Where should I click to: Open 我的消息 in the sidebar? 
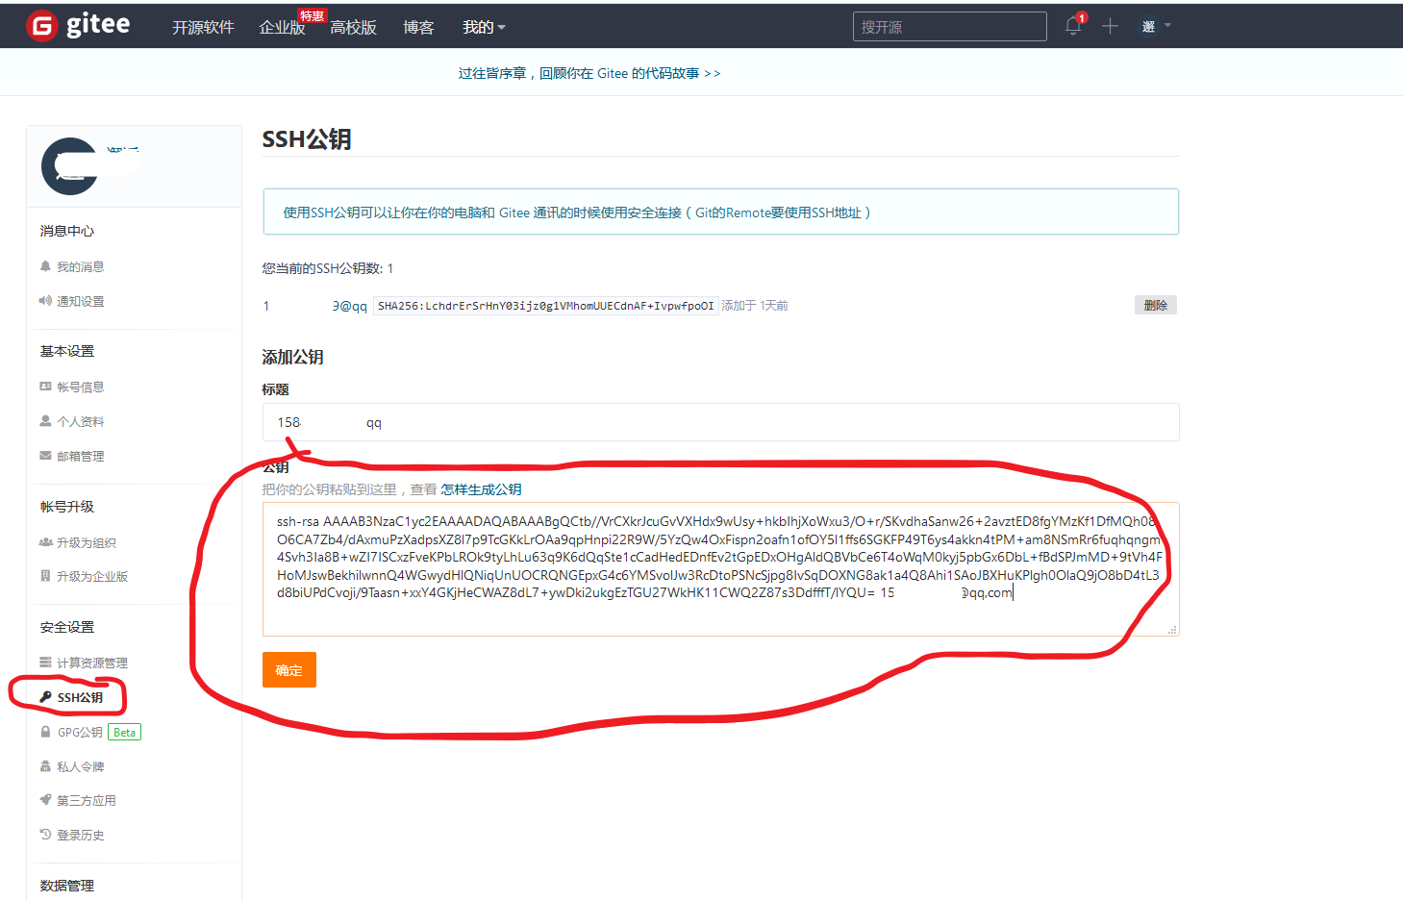click(x=80, y=266)
